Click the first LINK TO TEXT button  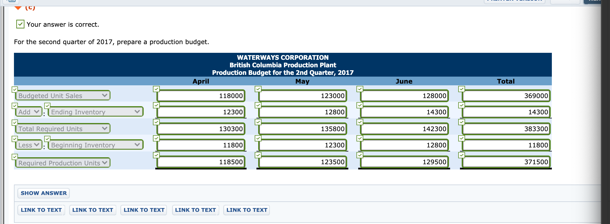click(x=41, y=210)
